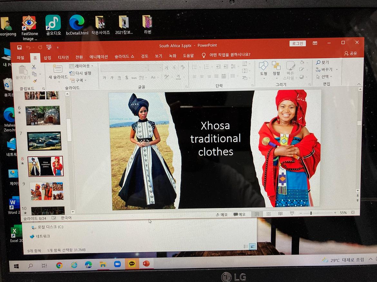Toggle the notes pane (메모) in status bar

(x=222, y=215)
